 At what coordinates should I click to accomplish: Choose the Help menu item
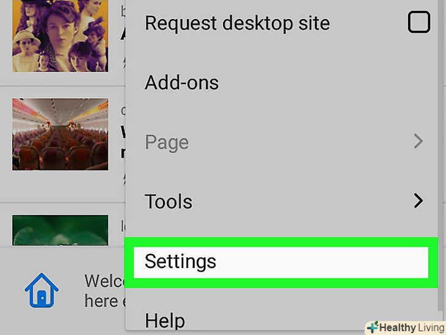(x=165, y=320)
